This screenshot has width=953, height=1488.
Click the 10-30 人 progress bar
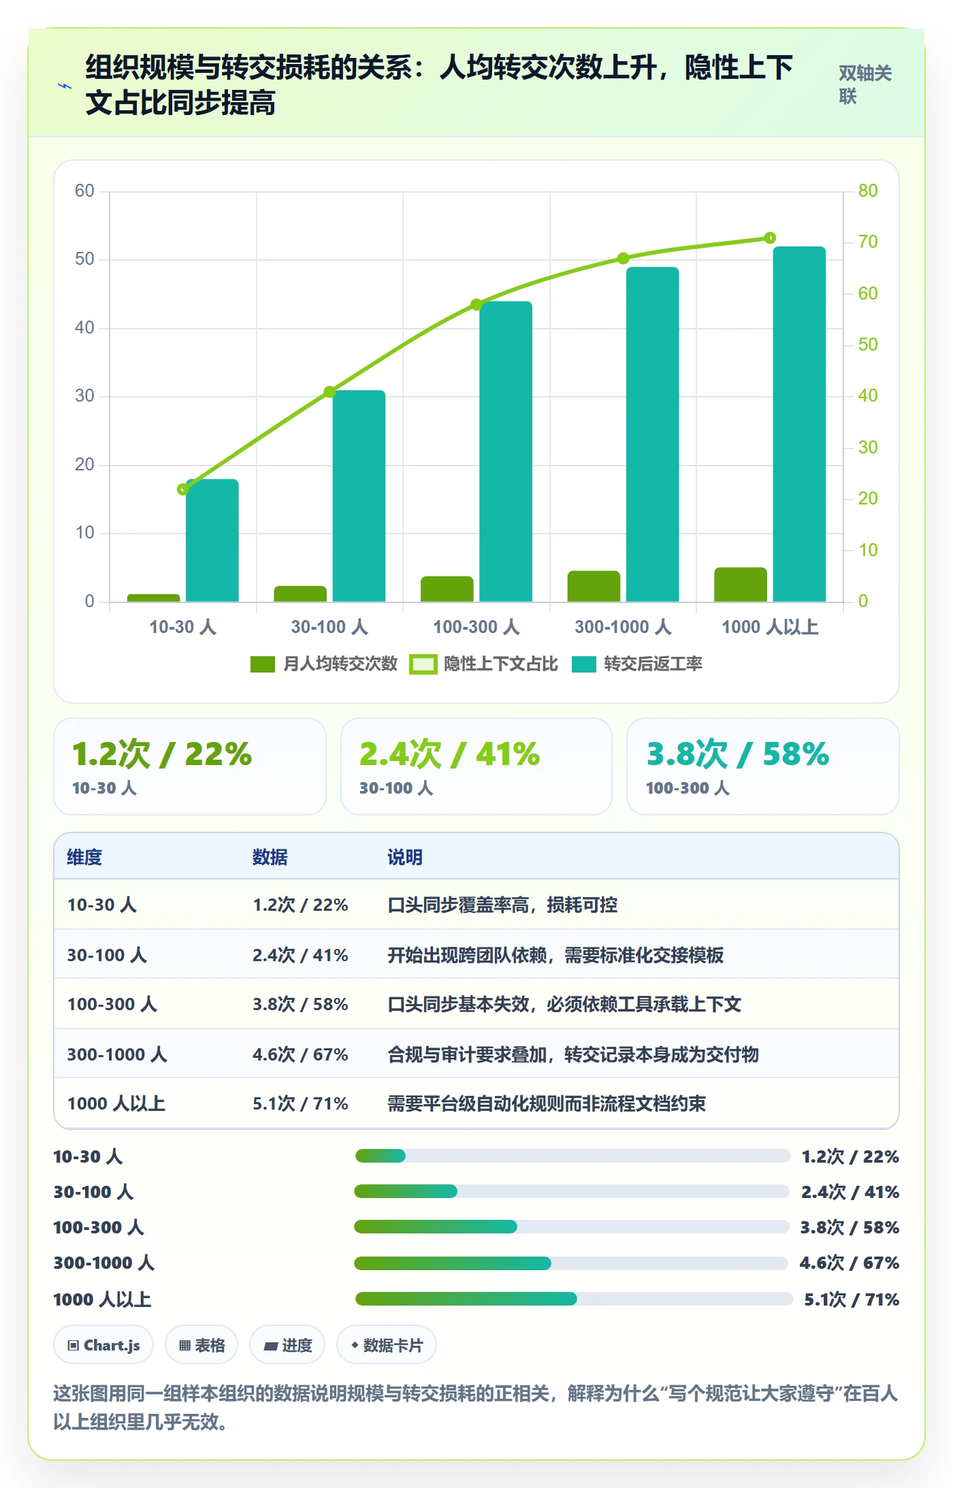pyautogui.click(x=572, y=1156)
